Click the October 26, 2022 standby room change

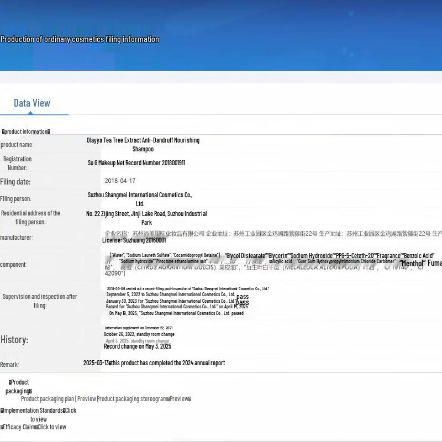tap(139, 334)
